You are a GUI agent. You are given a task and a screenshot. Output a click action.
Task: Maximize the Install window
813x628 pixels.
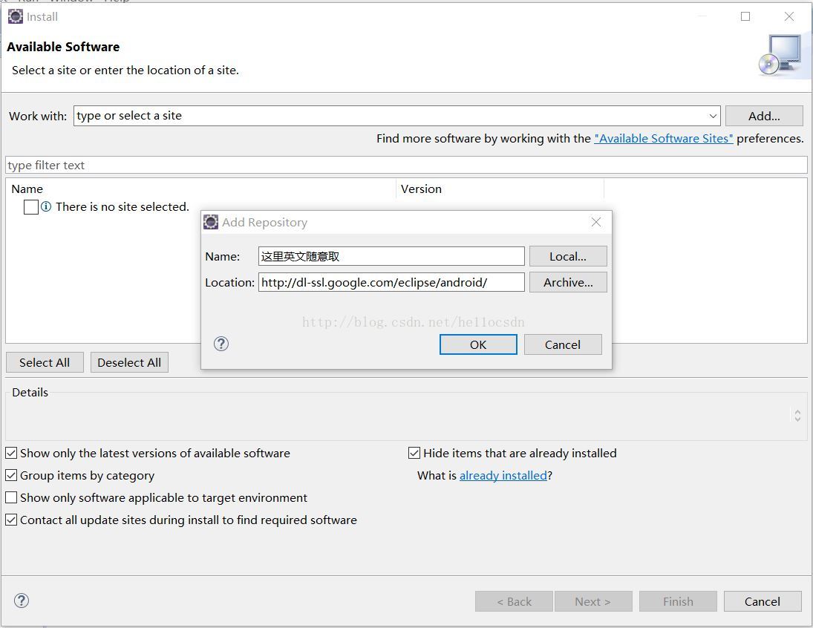[x=745, y=16]
